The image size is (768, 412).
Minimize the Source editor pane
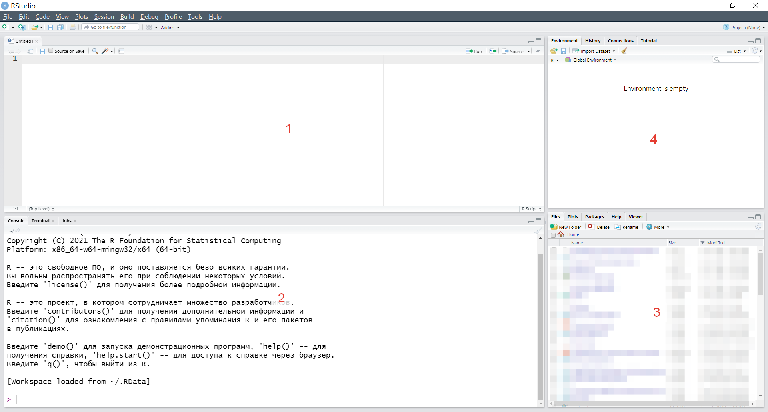pyautogui.click(x=531, y=41)
